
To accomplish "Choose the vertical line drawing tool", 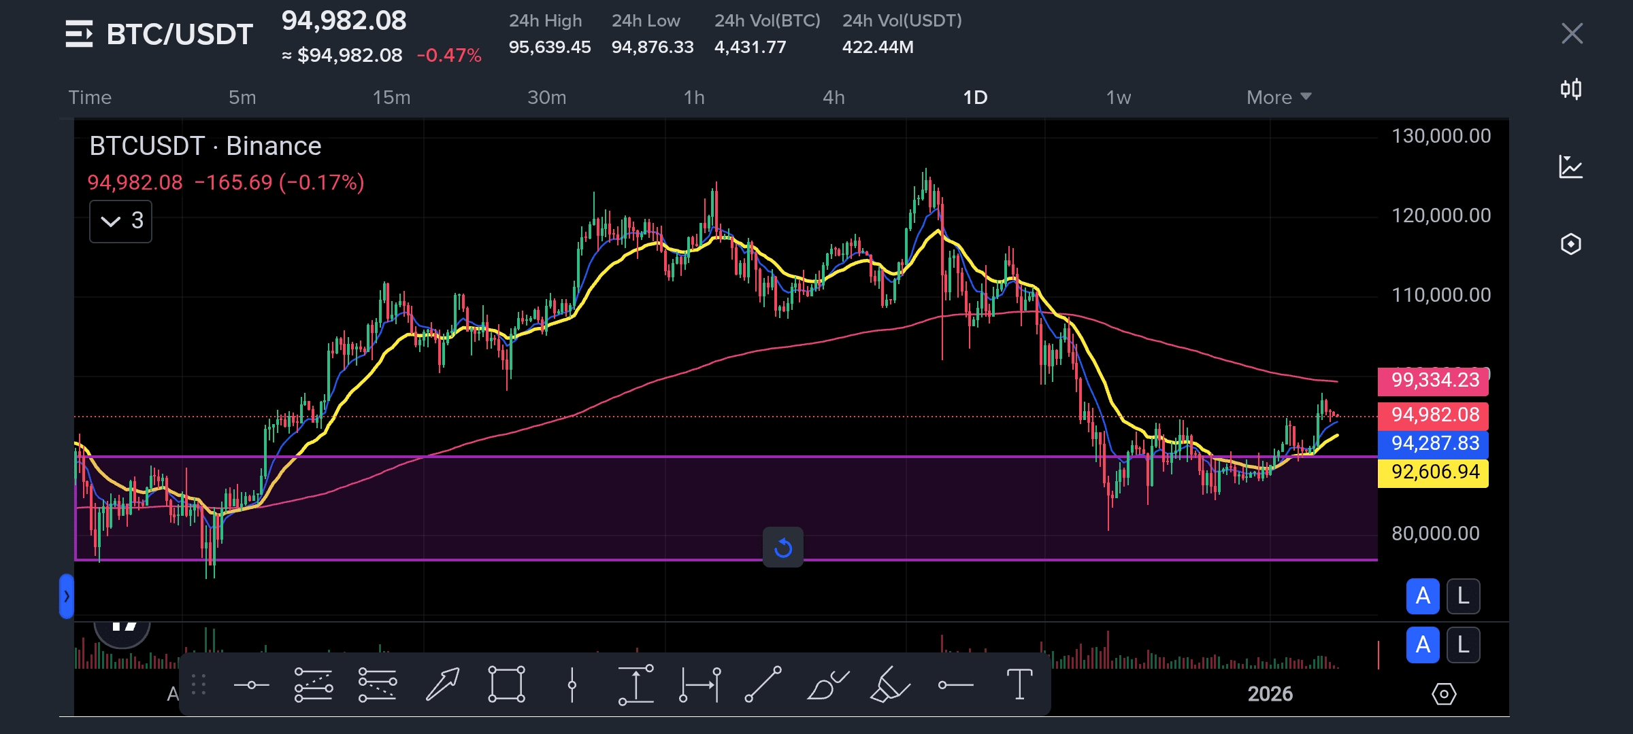I will tap(572, 684).
